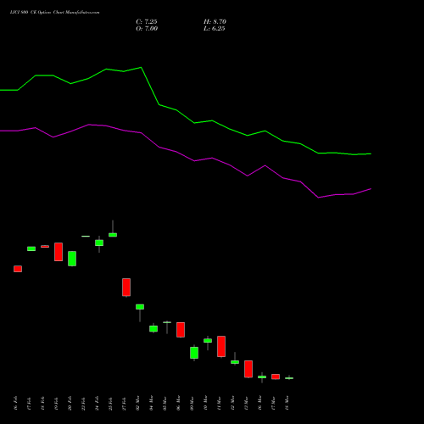Viewport: 424px width, 424px height.
Task: Select the 20 Feb green candlestick
Action: tap(72, 259)
